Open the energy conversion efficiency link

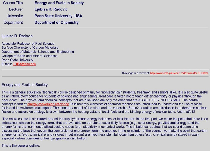point(48,104)
